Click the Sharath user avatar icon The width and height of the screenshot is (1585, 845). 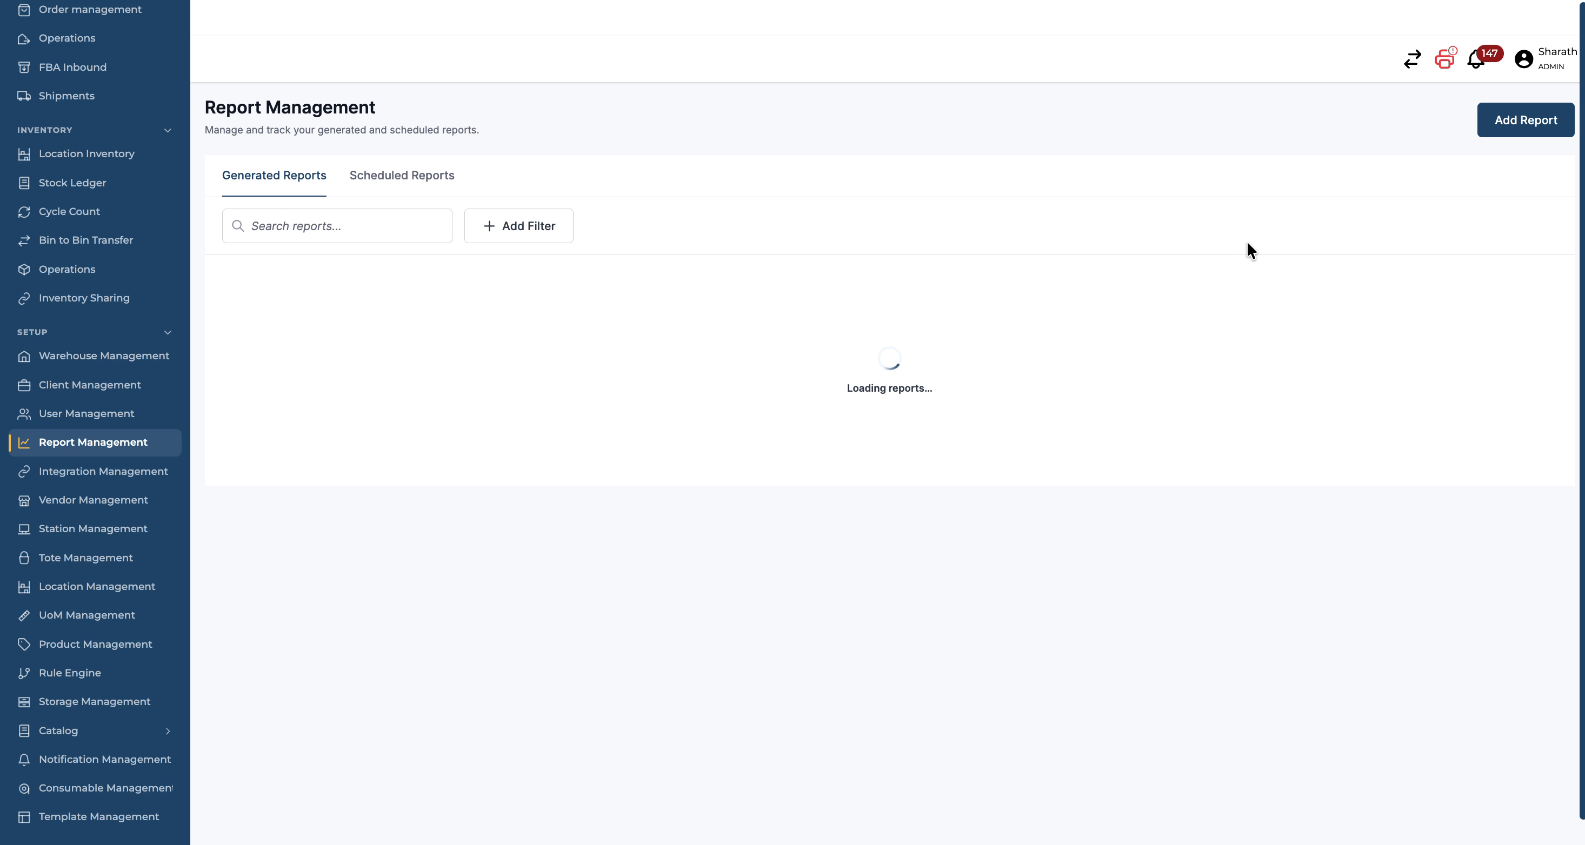[1523, 59]
